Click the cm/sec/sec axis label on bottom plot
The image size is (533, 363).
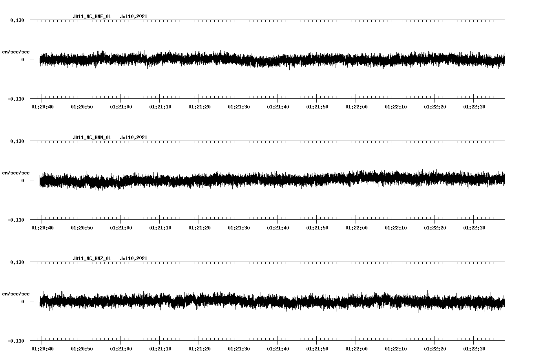pyautogui.click(x=16, y=293)
